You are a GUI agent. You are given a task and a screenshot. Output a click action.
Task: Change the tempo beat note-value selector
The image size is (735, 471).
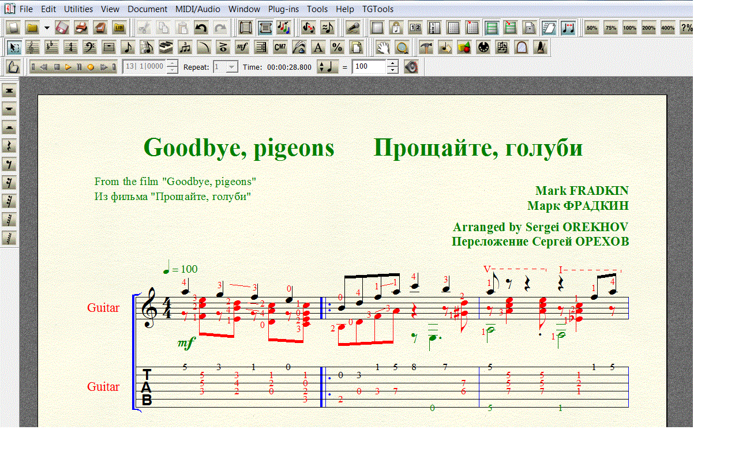click(328, 67)
